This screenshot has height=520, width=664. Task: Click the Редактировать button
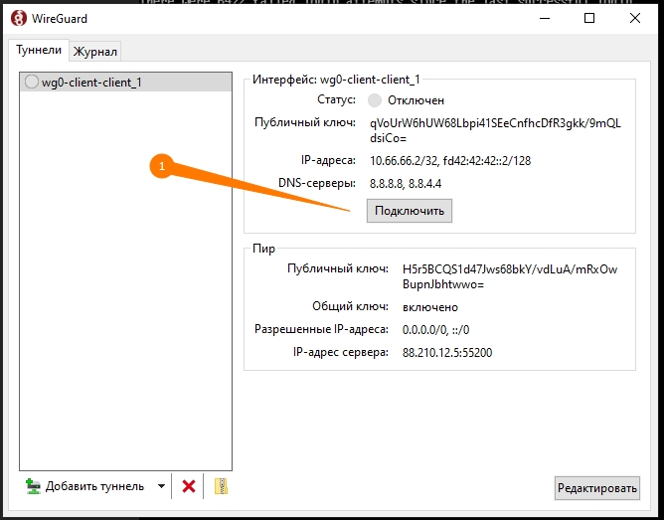(596, 488)
